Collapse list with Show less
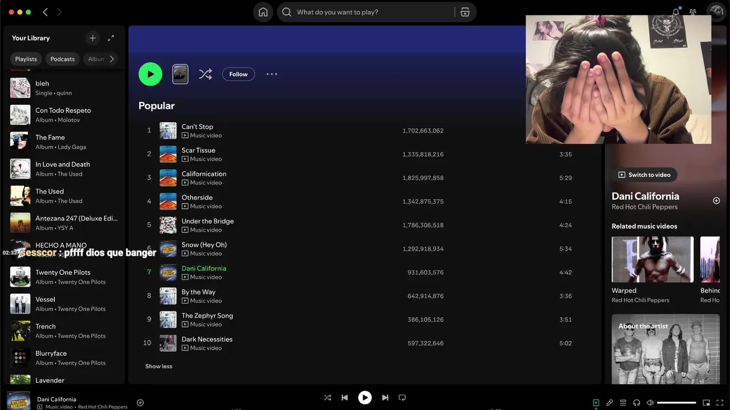730x410 pixels. click(159, 366)
